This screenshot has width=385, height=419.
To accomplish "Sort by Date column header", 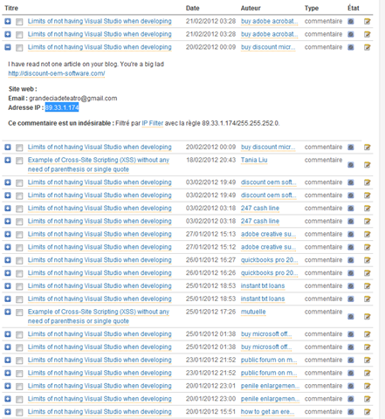I will pos(193,8).
